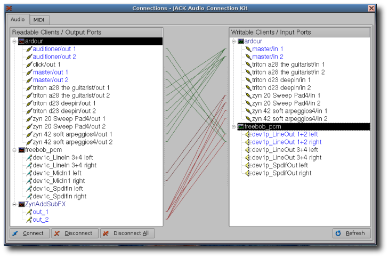
Task: Click port icon of dev1c_SpdifIn left
Action: point(29,189)
